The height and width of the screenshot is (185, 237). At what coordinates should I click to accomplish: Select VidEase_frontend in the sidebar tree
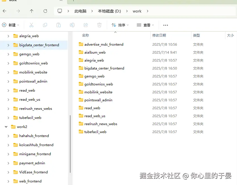click(x=33, y=172)
